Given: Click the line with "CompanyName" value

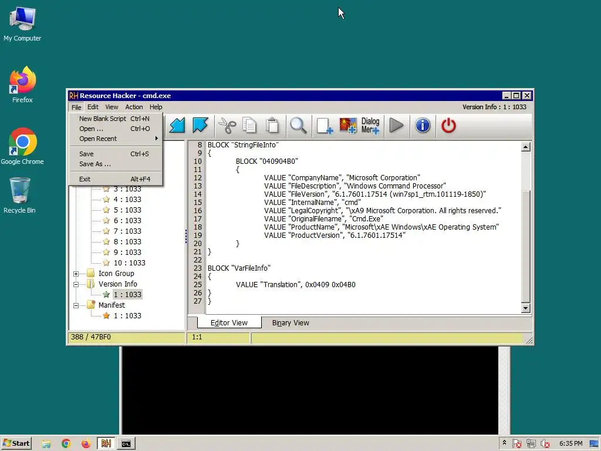Looking at the screenshot, I should pyautogui.click(x=342, y=177).
